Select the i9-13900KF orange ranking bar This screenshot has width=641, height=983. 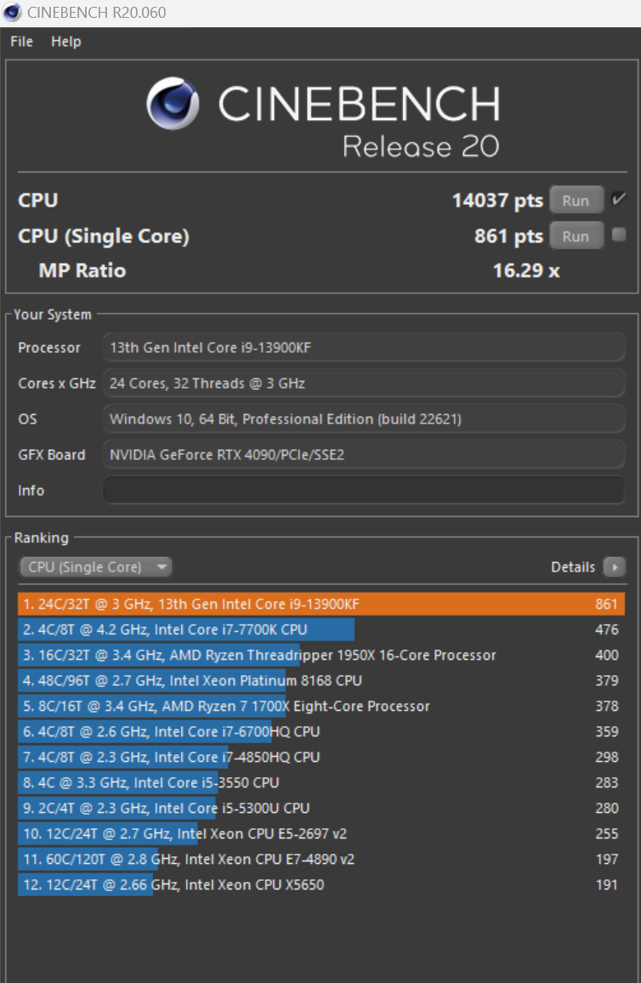320,604
